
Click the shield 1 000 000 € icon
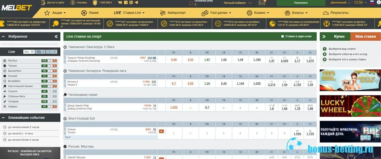(95, 3)
